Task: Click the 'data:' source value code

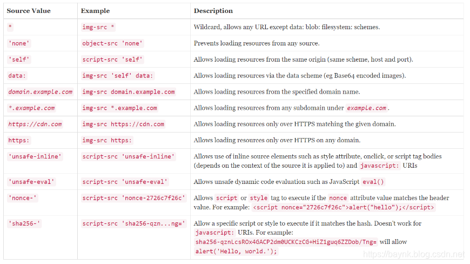Action: tap(17, 76)
